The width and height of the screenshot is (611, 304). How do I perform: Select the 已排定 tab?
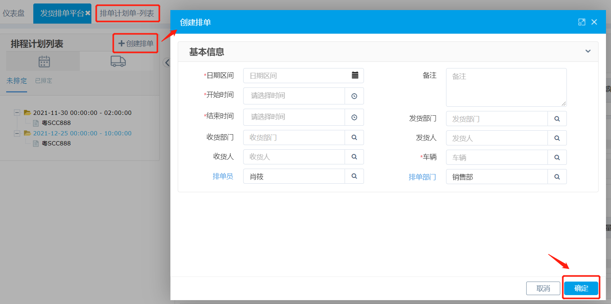pyautogui.click(x=43, y=80)
